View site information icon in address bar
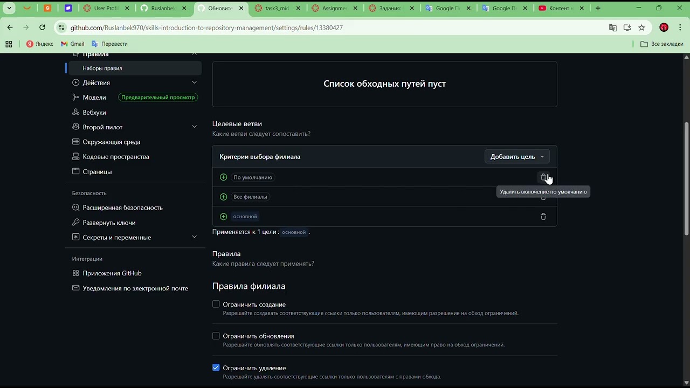The image size is (690, 388). point(61,27)
